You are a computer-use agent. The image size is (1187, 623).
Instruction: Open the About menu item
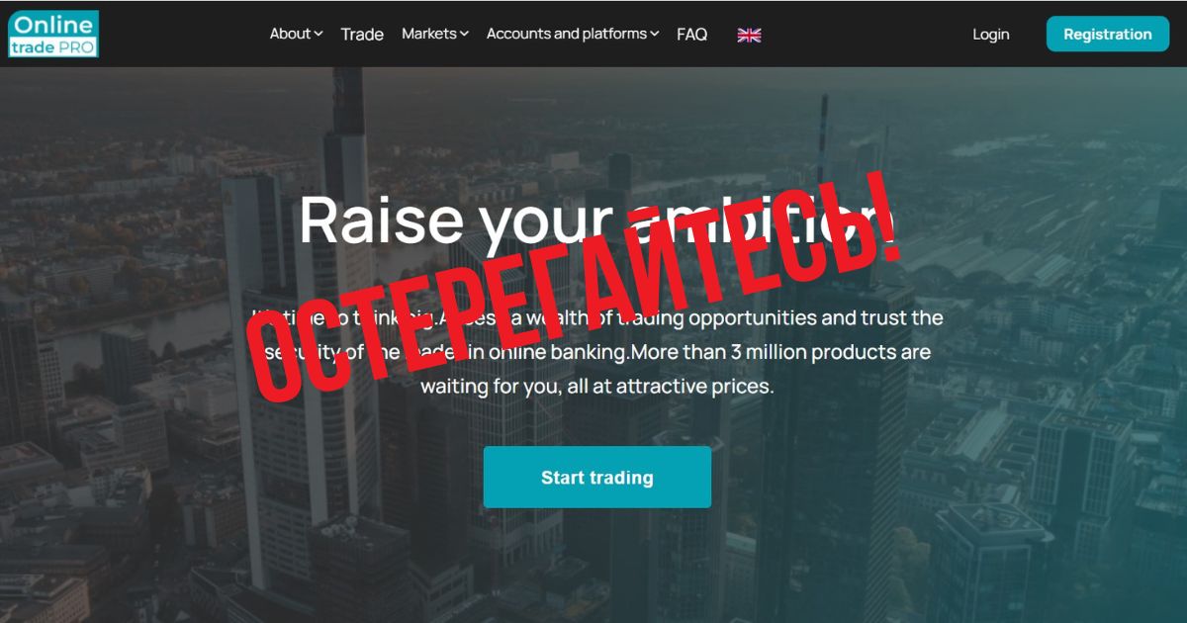coord(290,34)
